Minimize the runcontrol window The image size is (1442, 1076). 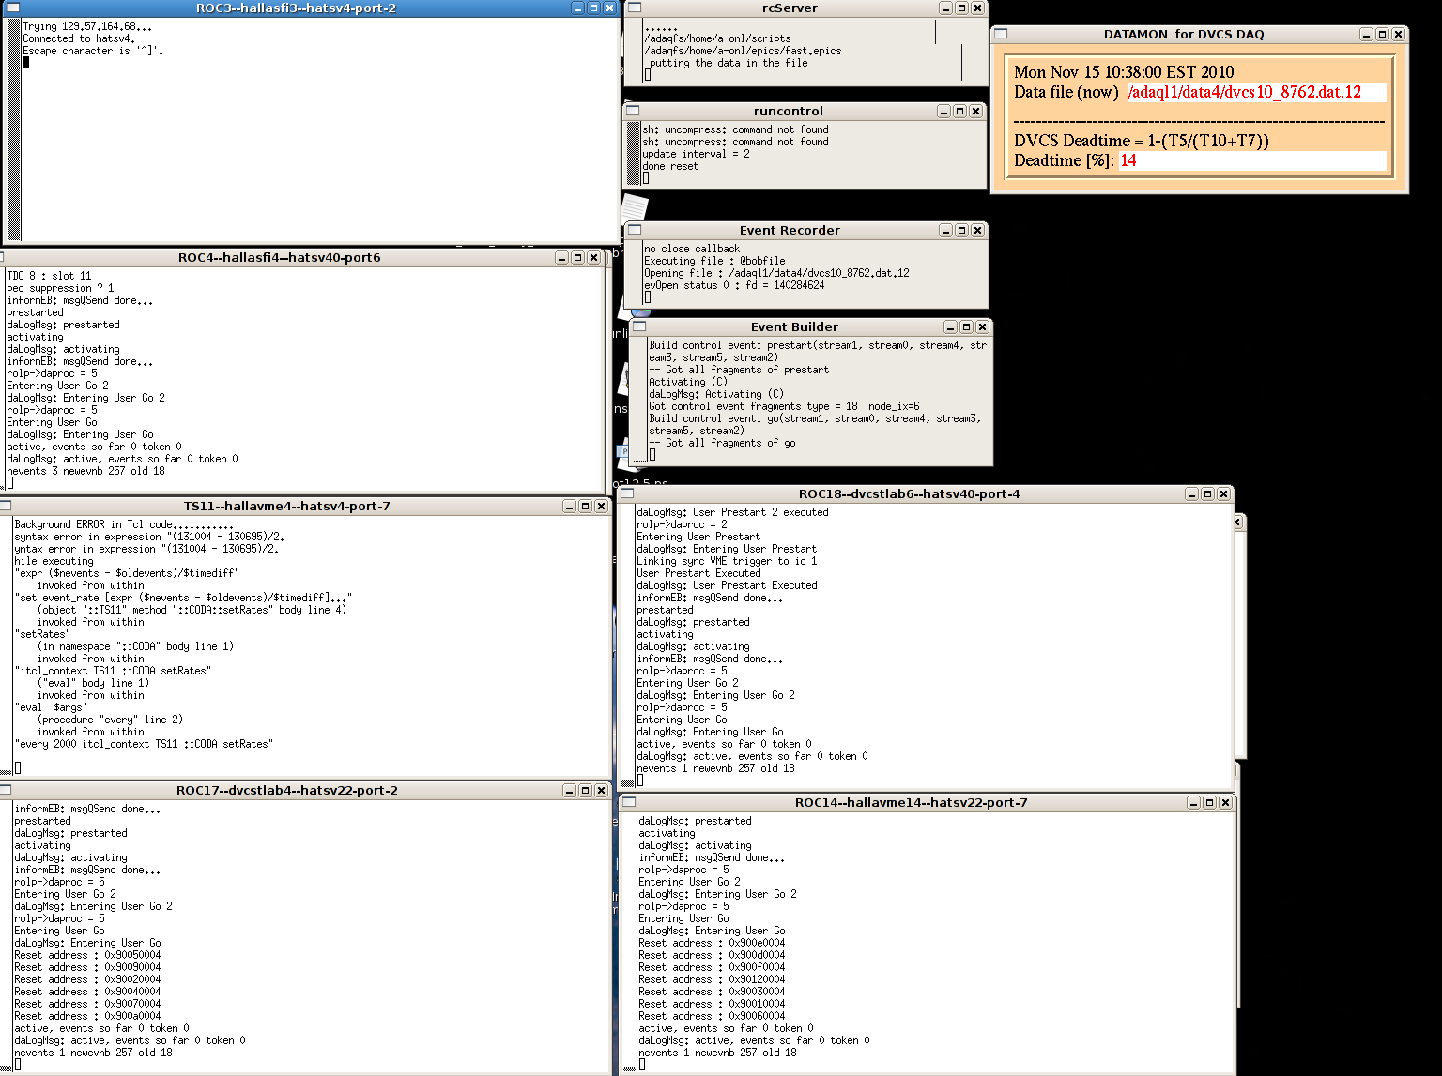pyautogui.click(x=943, y=111)
